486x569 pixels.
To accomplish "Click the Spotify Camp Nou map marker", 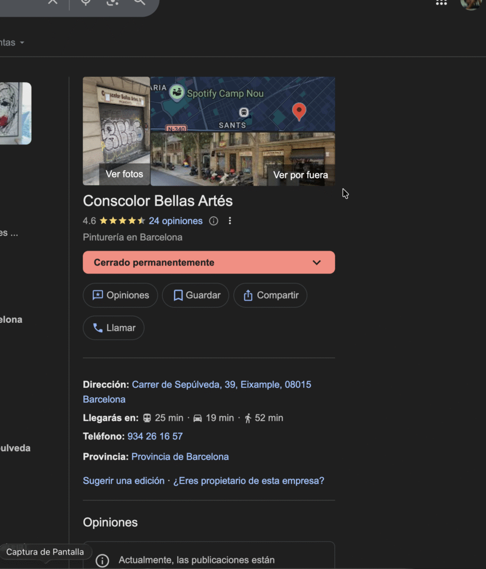I will point(177,93).
